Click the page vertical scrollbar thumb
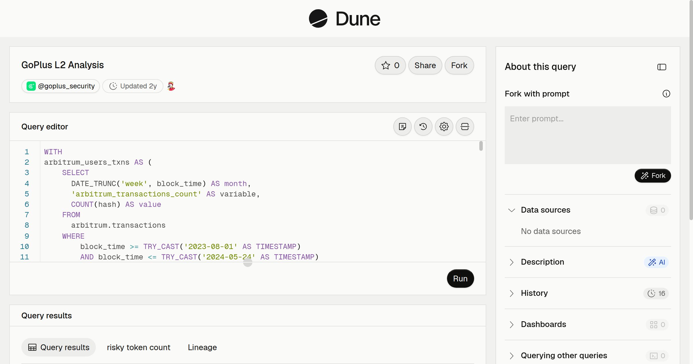Screen dimensions: 693x364 point(691,110)
